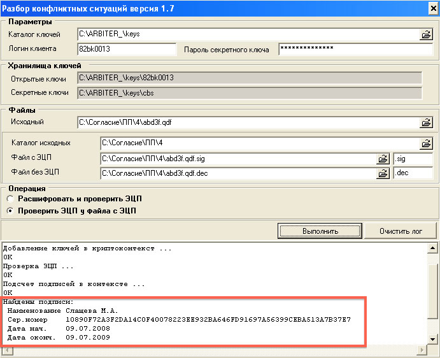440x358 pixels.
Task: Click the Очистить лог button
Action: click(401, 231)
